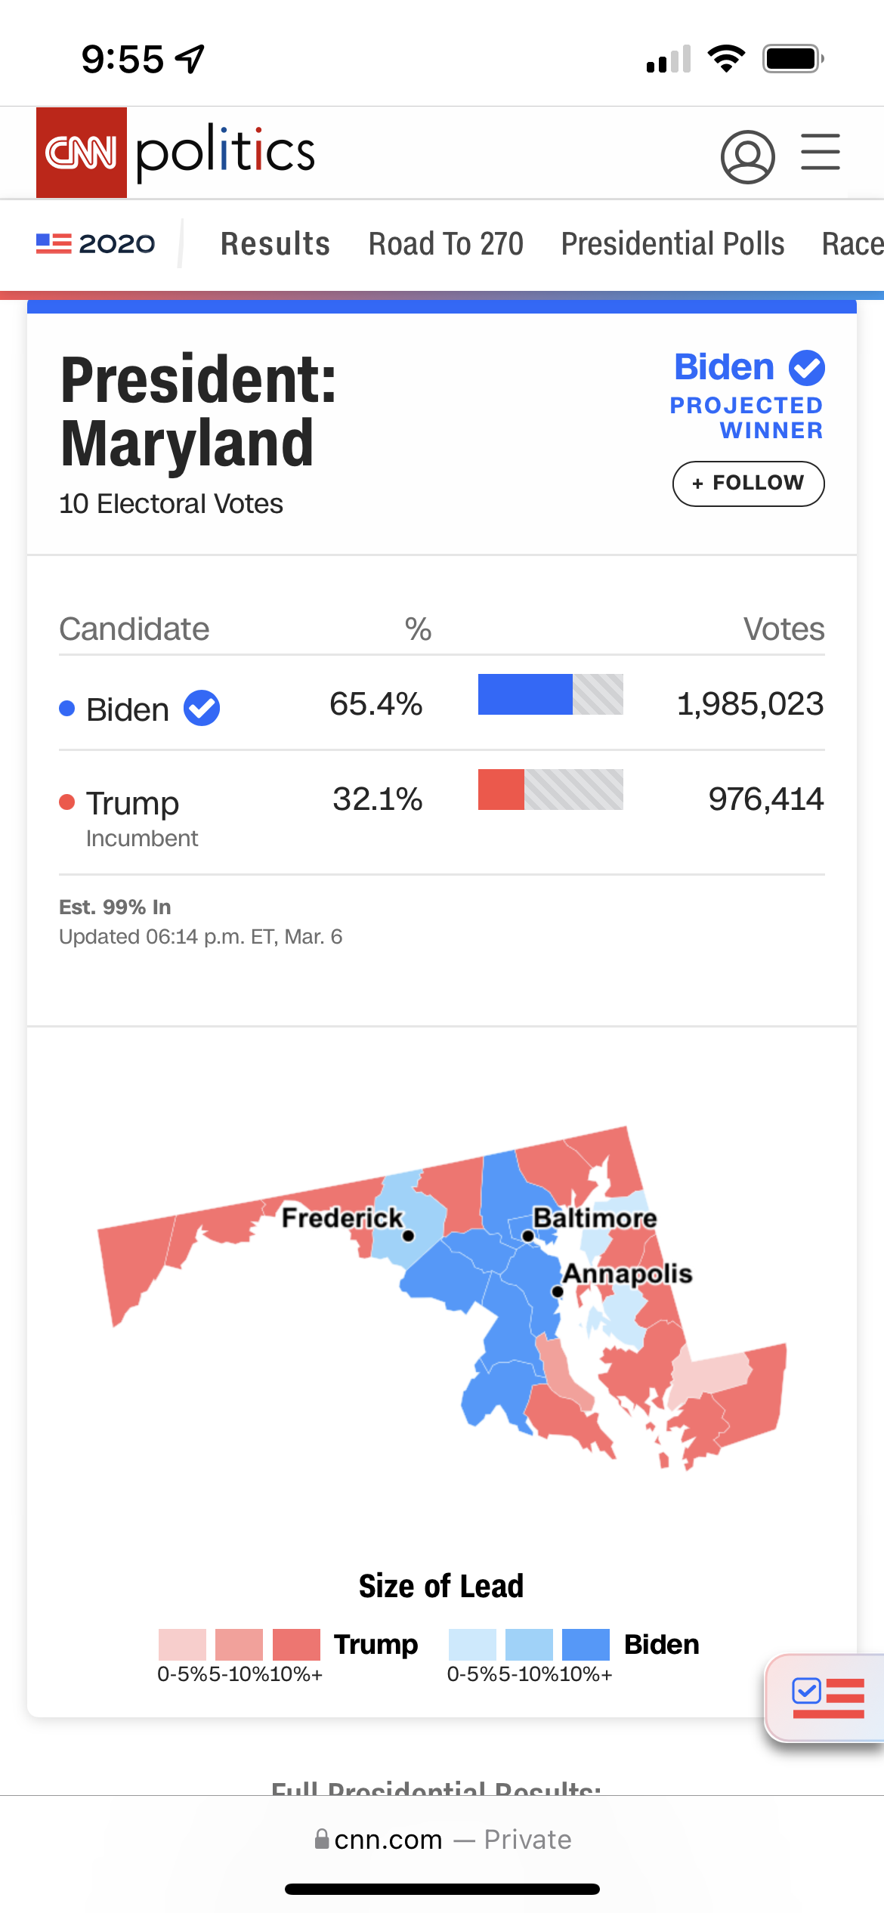
Task: Open the floating ballot checklist widget
Action: pyautogui.click(x=827, y=1698)
